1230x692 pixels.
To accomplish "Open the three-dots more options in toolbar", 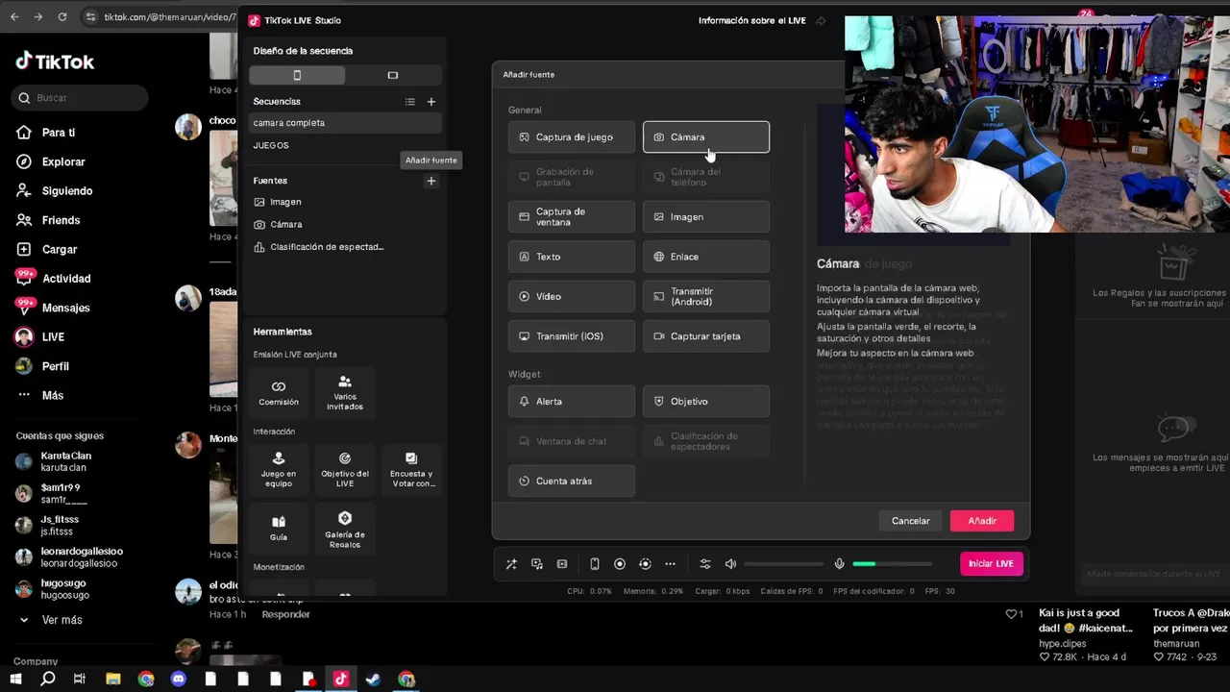I will coord(670,564).
